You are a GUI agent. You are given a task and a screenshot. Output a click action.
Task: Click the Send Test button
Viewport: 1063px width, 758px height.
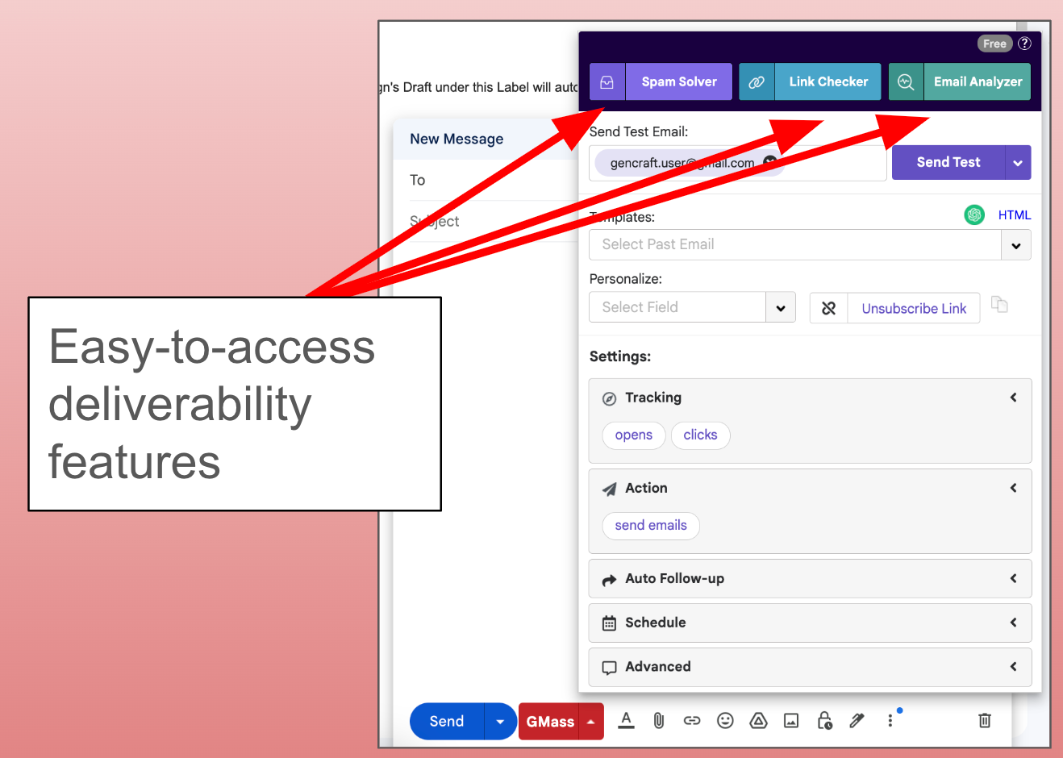[948, 162]
